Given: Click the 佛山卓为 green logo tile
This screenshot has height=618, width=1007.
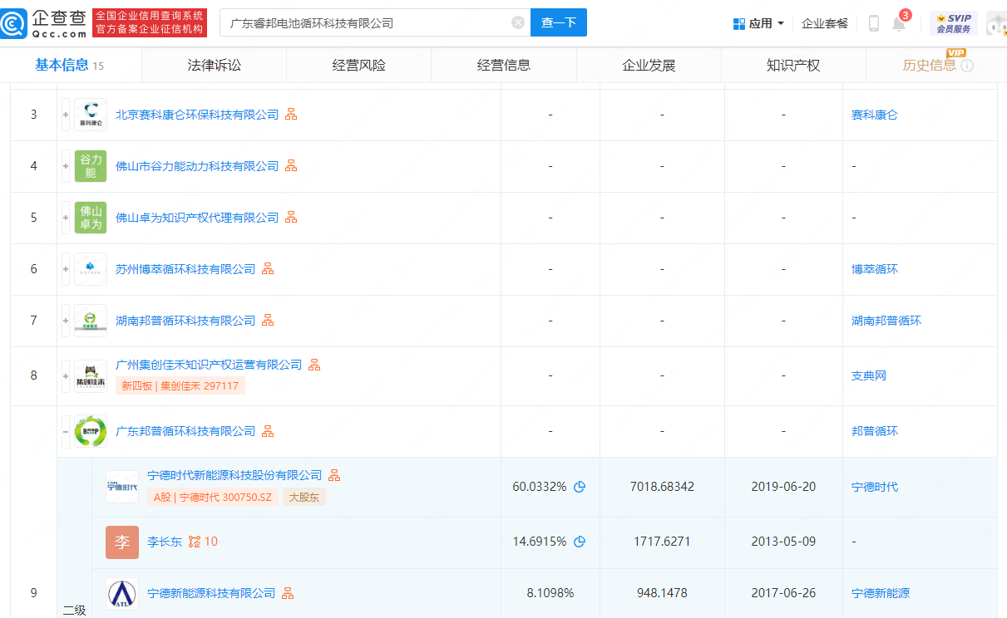Looking at the screenshot, I should coord(91,218).
